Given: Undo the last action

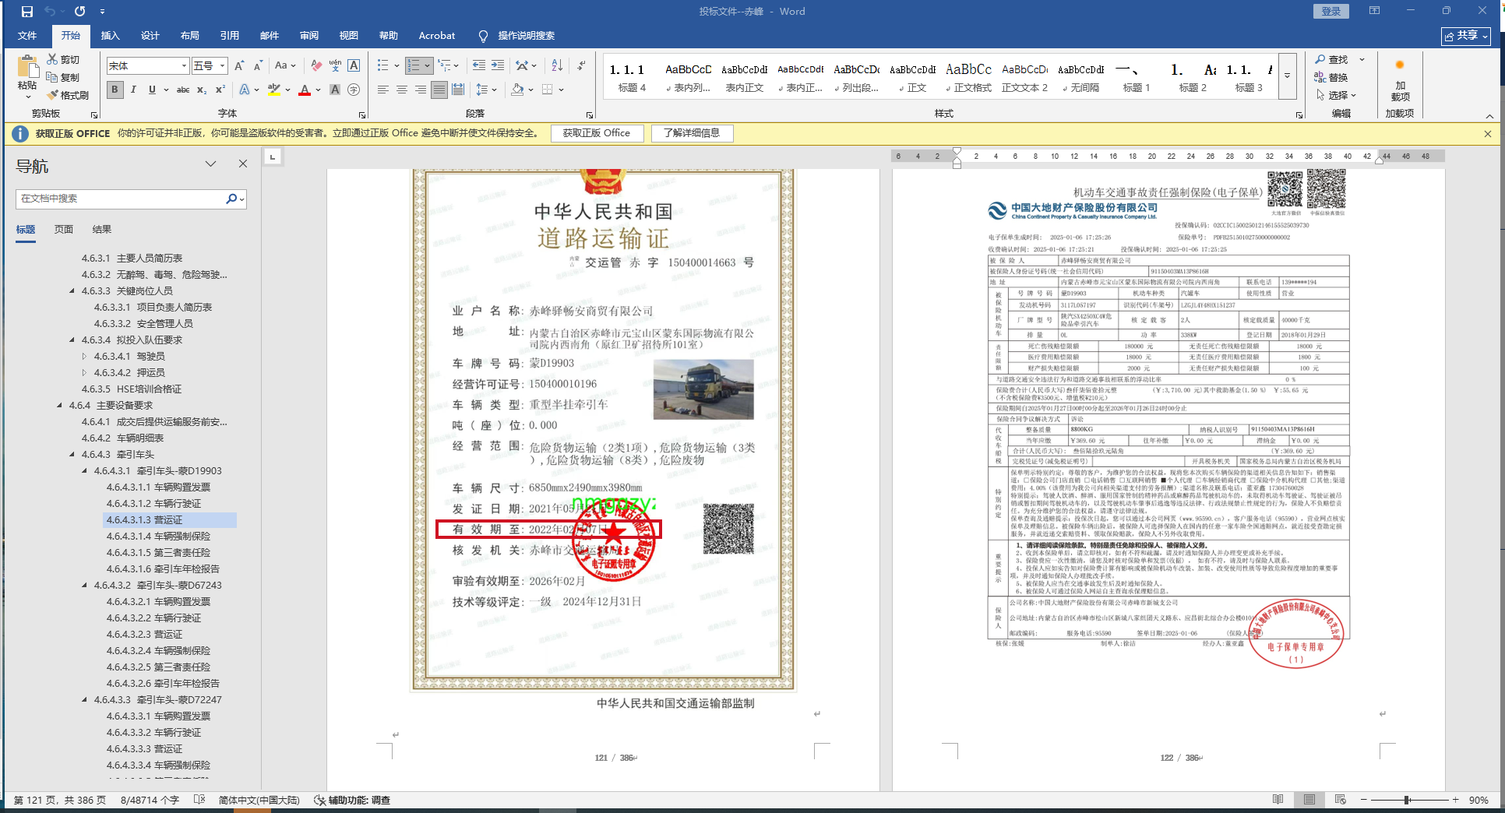Looking at the screenshot, I should click(x=50, y=12).
